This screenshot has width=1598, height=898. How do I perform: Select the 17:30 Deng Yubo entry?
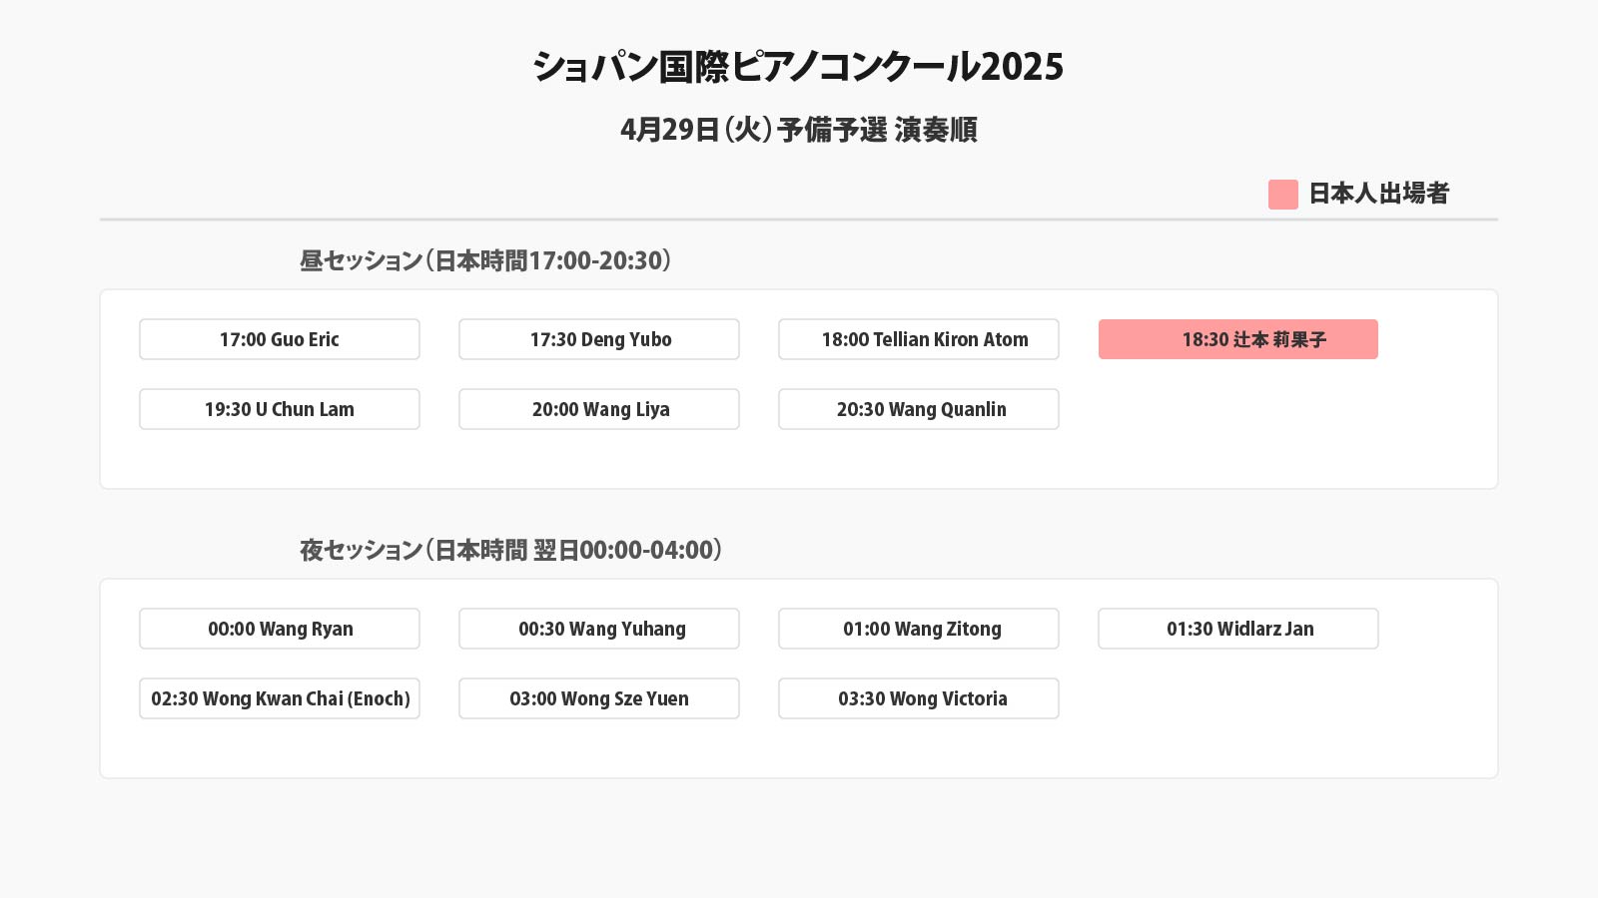(599, 339)
